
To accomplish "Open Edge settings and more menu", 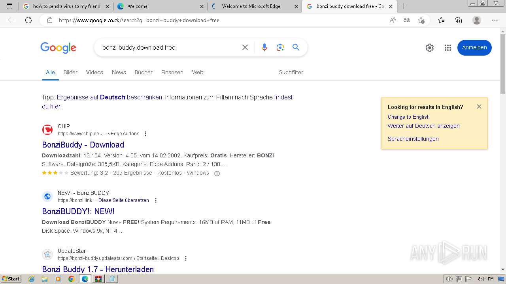I will [x=495, y=20].
